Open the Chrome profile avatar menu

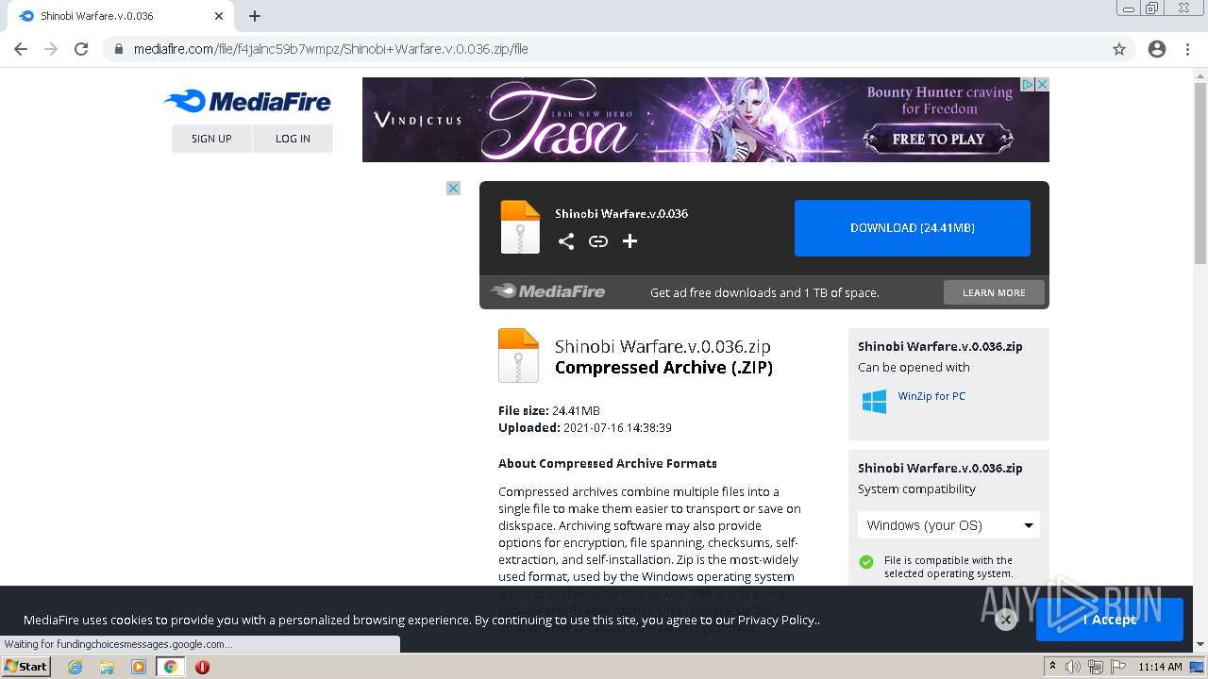click(x=1157, y=49)
